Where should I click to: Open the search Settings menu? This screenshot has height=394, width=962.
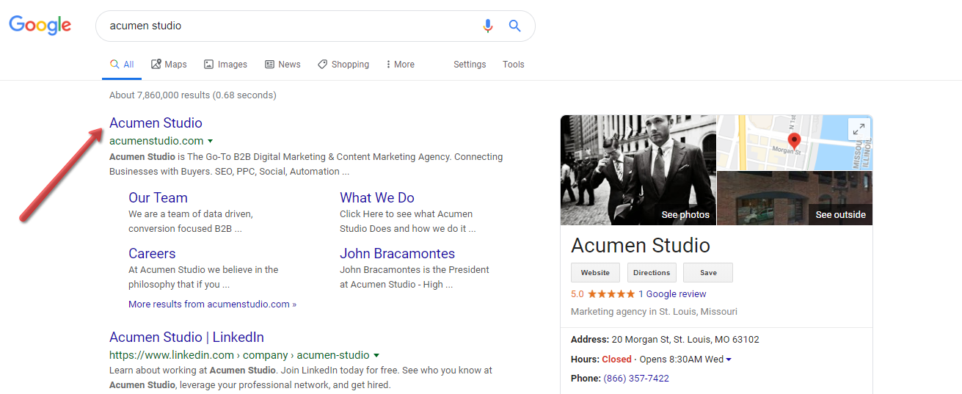[x=470, y=65]
